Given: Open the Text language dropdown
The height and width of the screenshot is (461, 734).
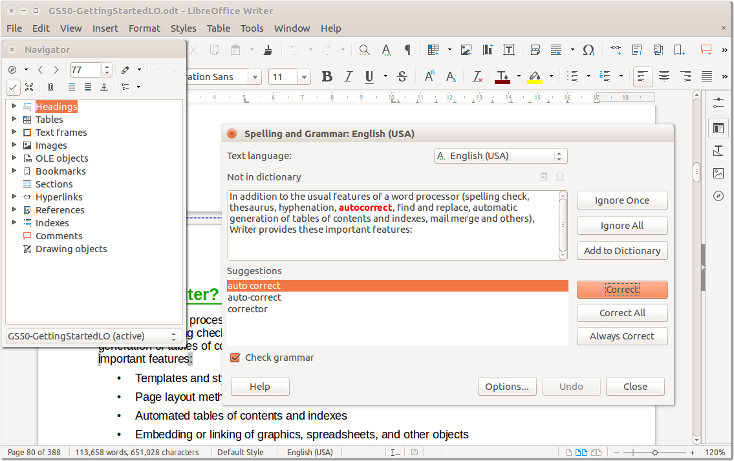Looking at the screenshot, I should click(x=501, y=155).
